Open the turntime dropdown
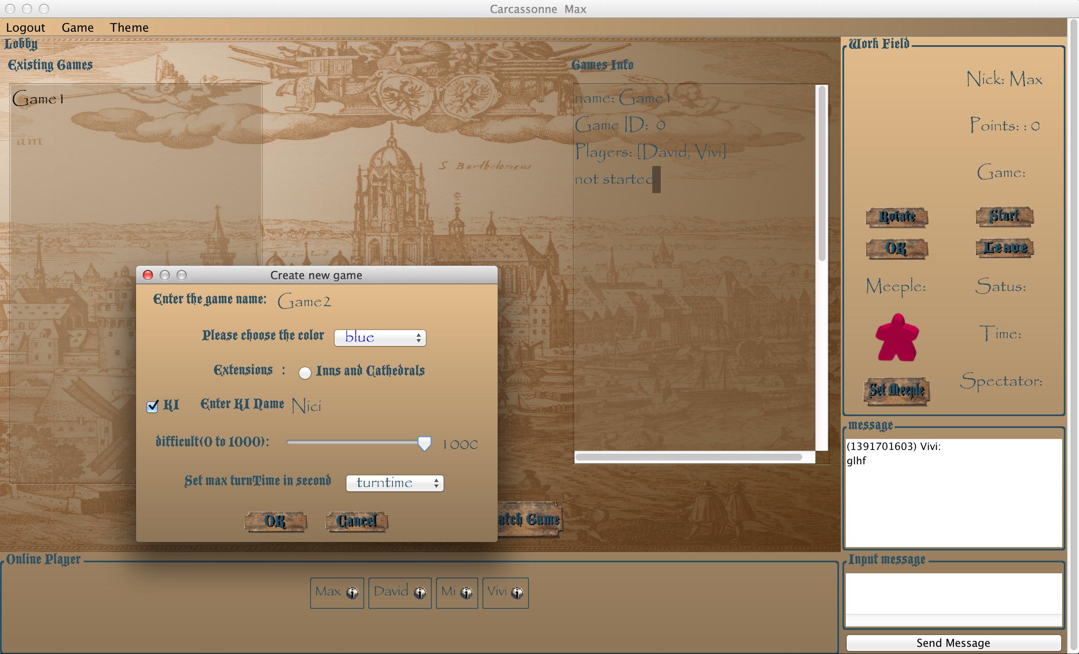The image size is (1079, 654). [x=395, y=483]
